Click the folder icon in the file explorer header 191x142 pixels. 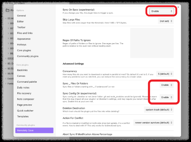[8, 10]
